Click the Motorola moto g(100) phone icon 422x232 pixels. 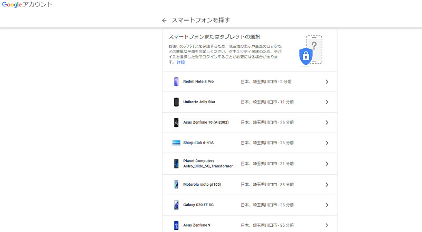pos(176,185)
